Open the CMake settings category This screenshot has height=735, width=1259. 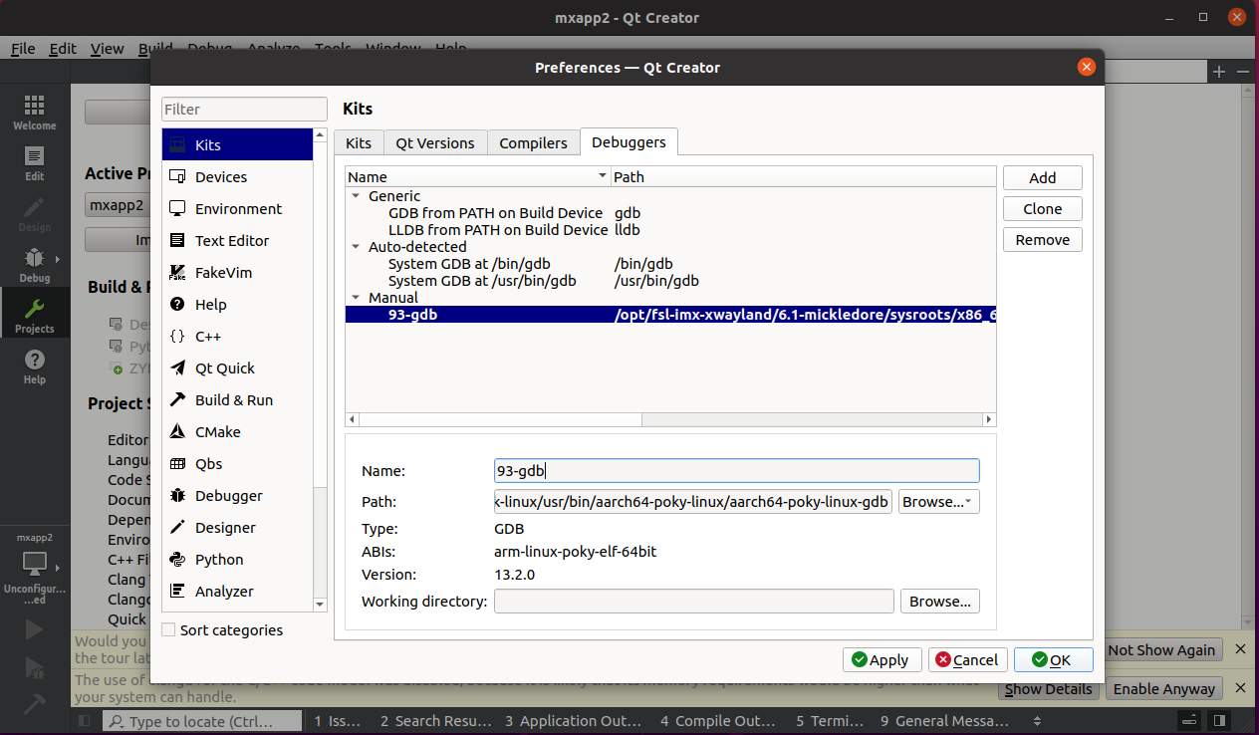217,432
